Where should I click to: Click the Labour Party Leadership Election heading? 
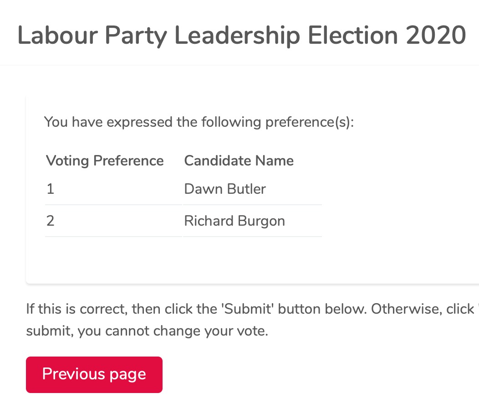click(241, 35)
